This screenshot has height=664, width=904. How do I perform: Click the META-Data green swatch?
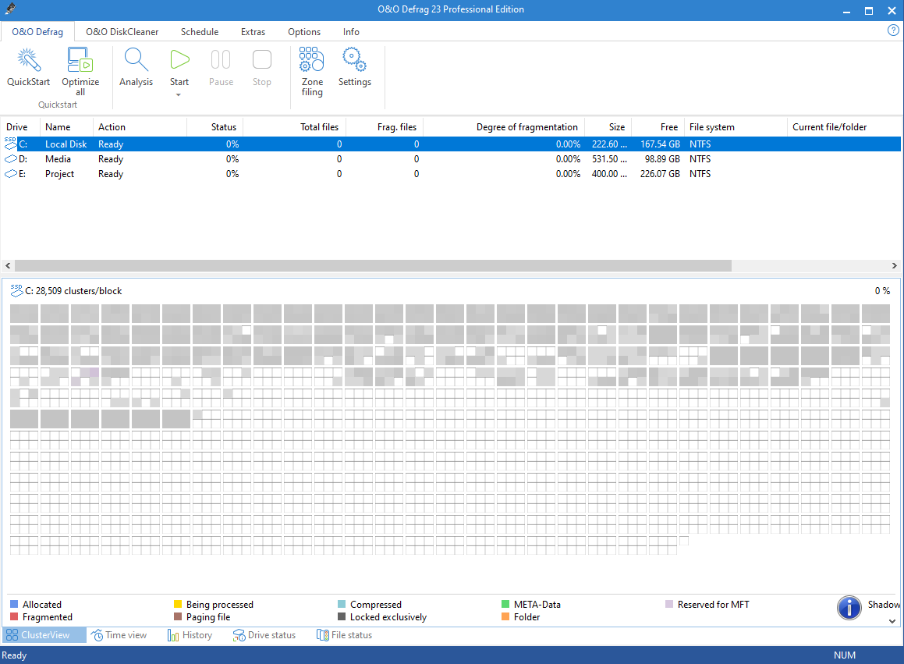(x=505, y=604)
